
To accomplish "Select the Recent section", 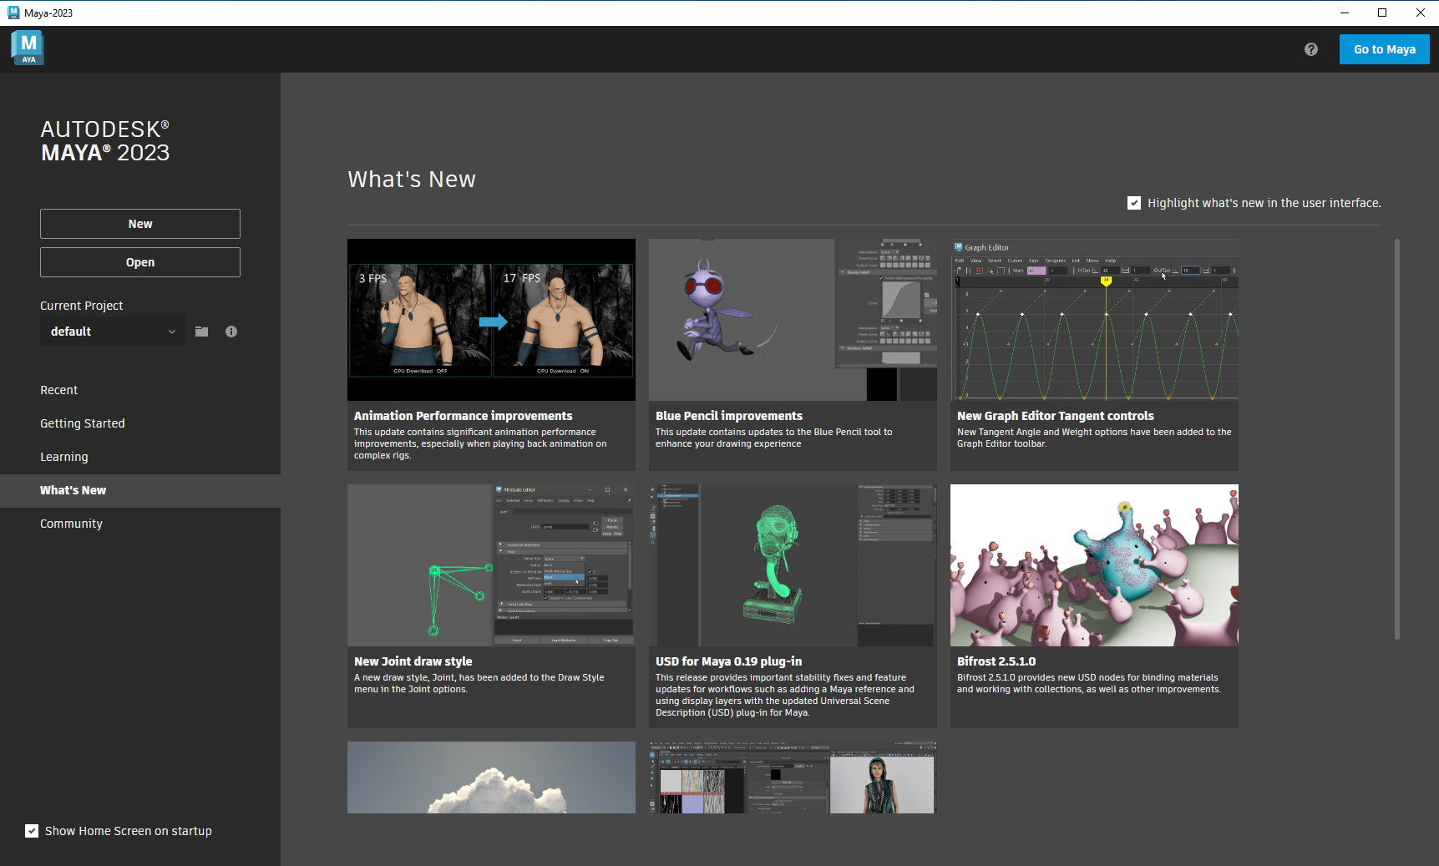I will [x=140, y=390].
